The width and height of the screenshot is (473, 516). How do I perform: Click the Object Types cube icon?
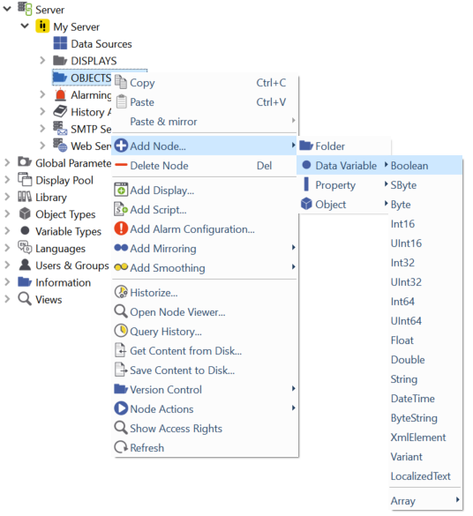pyautogui.click(x=25, y=213)
